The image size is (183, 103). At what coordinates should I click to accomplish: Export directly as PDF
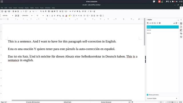pyautogui.click(x=13, y=11)
